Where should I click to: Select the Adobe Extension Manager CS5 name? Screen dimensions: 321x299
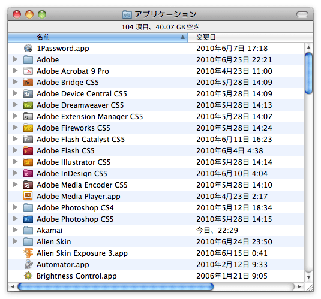point(89,117)
